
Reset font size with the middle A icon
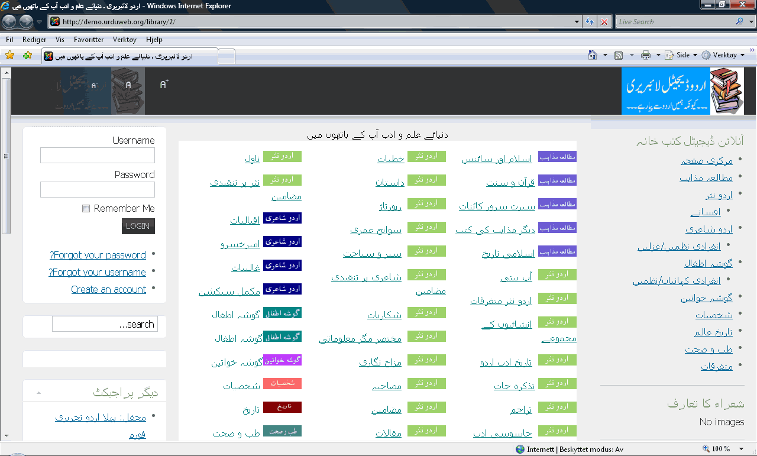click(128, 85)
